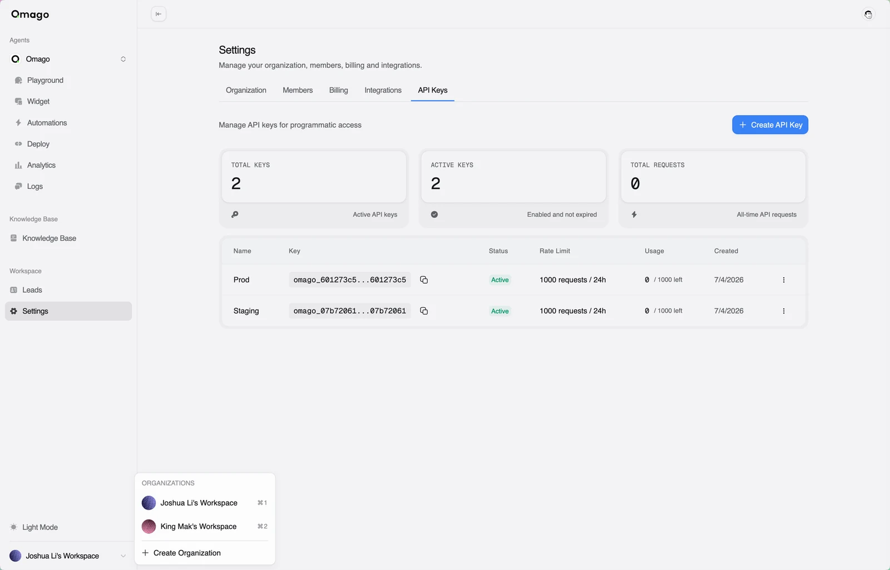The width and height of the screenshot is (890, 570).
Task: Click the Automations bolt icon
Action: click(18, 123)
